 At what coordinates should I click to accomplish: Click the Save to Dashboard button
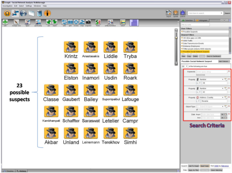pos(214,56)
